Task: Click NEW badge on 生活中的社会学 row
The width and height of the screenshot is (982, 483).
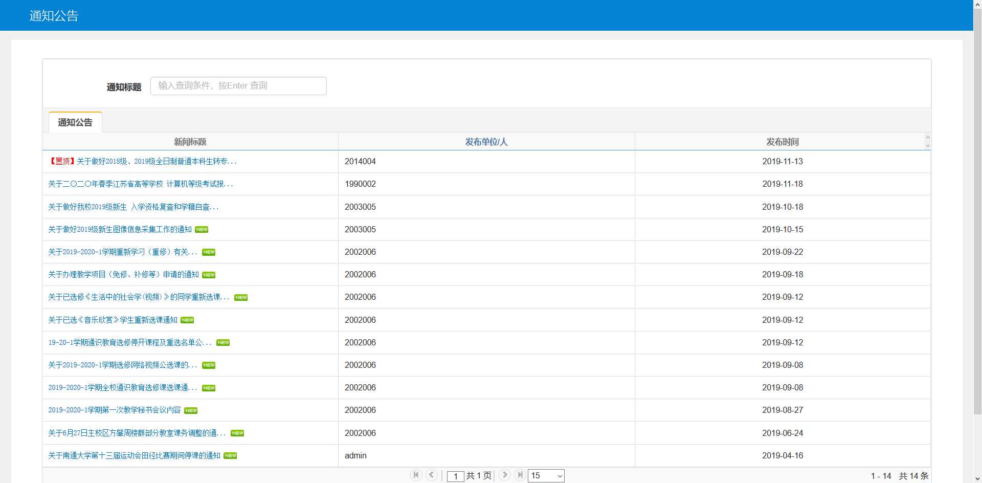Action: [241, 297]
